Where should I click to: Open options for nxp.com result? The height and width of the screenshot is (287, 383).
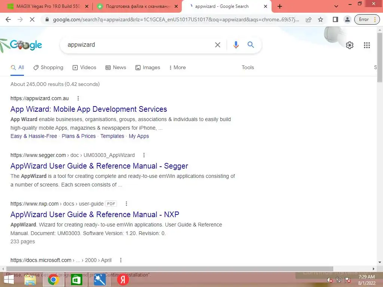pyautogui.click(x=126, y=204)
